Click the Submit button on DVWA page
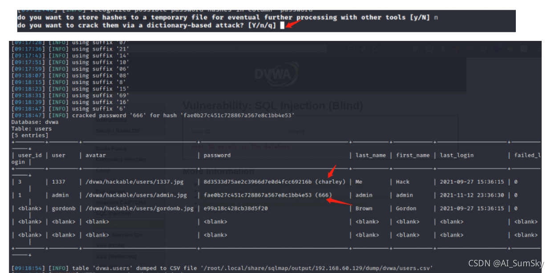Viewport: 551px width, 273px height. (296, 132)
